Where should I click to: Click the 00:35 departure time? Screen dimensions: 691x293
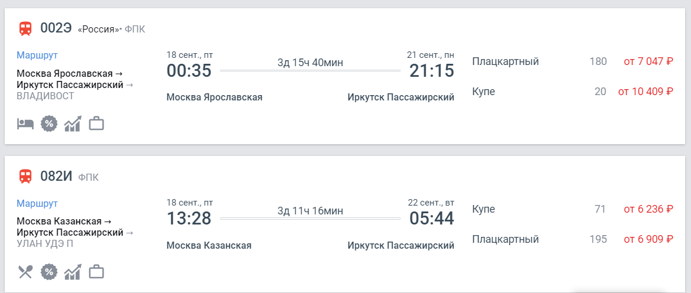(189, 71)
